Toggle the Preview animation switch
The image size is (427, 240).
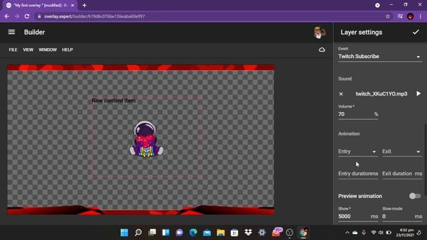click(415, 196)
